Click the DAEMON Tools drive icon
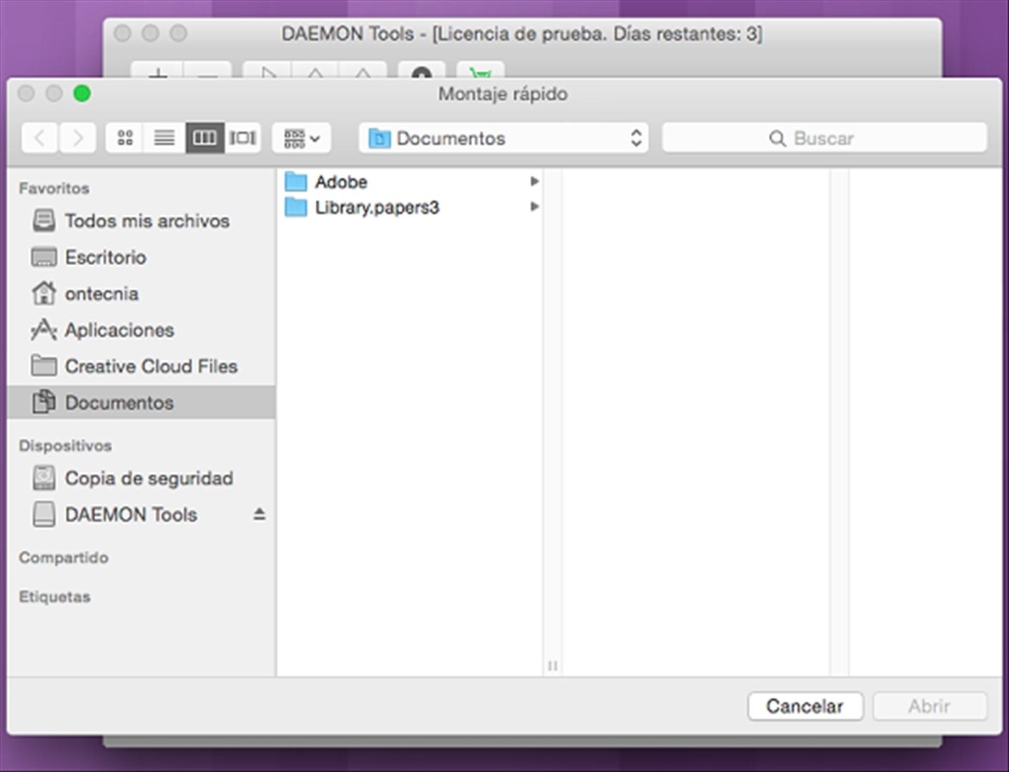This screenshot has width=1009, height=772. point(44,514)
